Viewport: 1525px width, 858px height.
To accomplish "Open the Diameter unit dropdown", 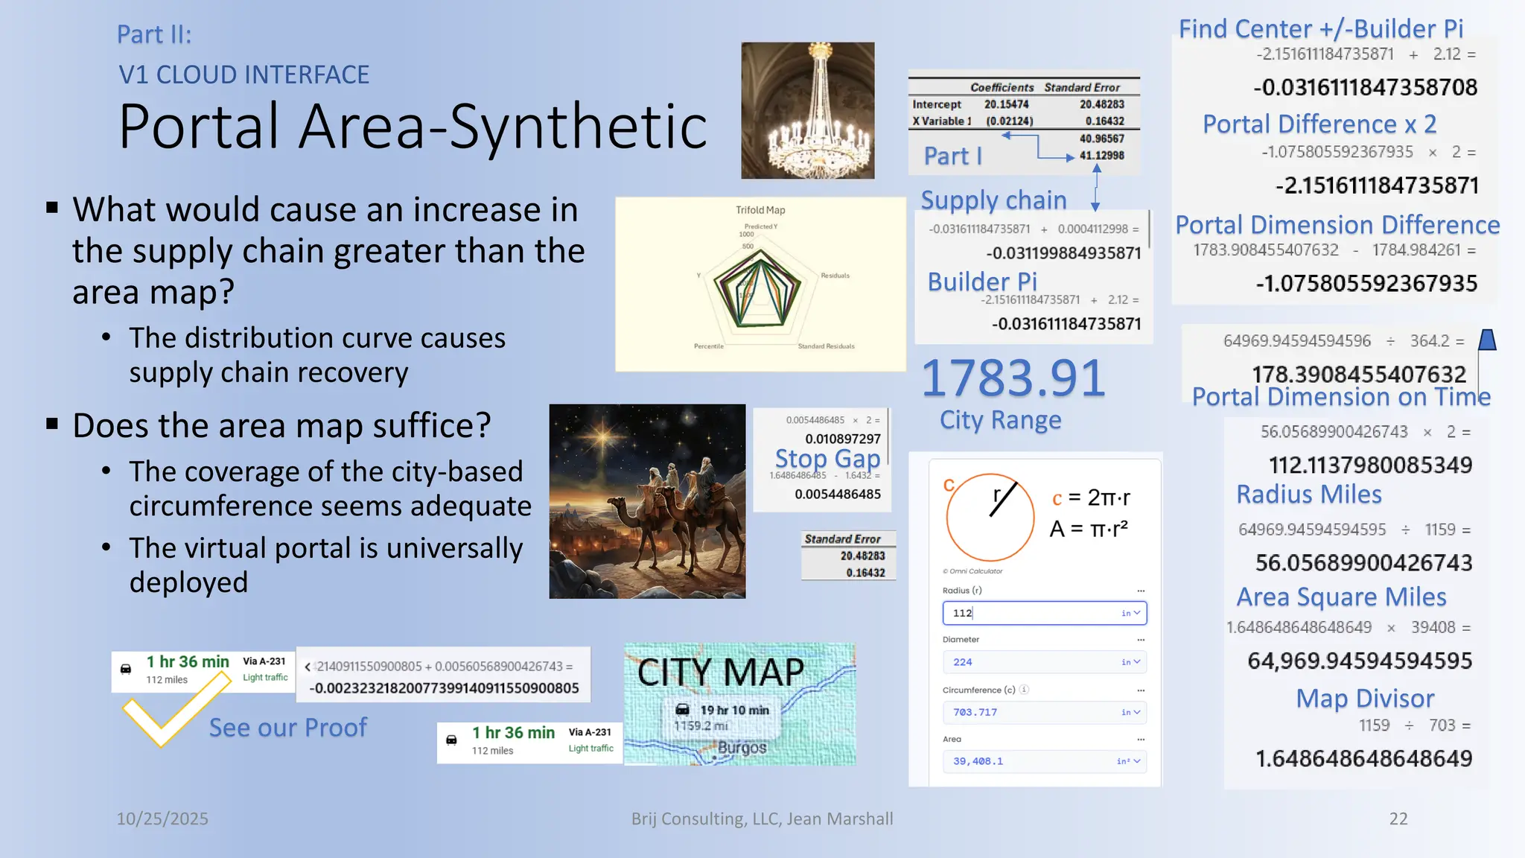I will 1131,662.
